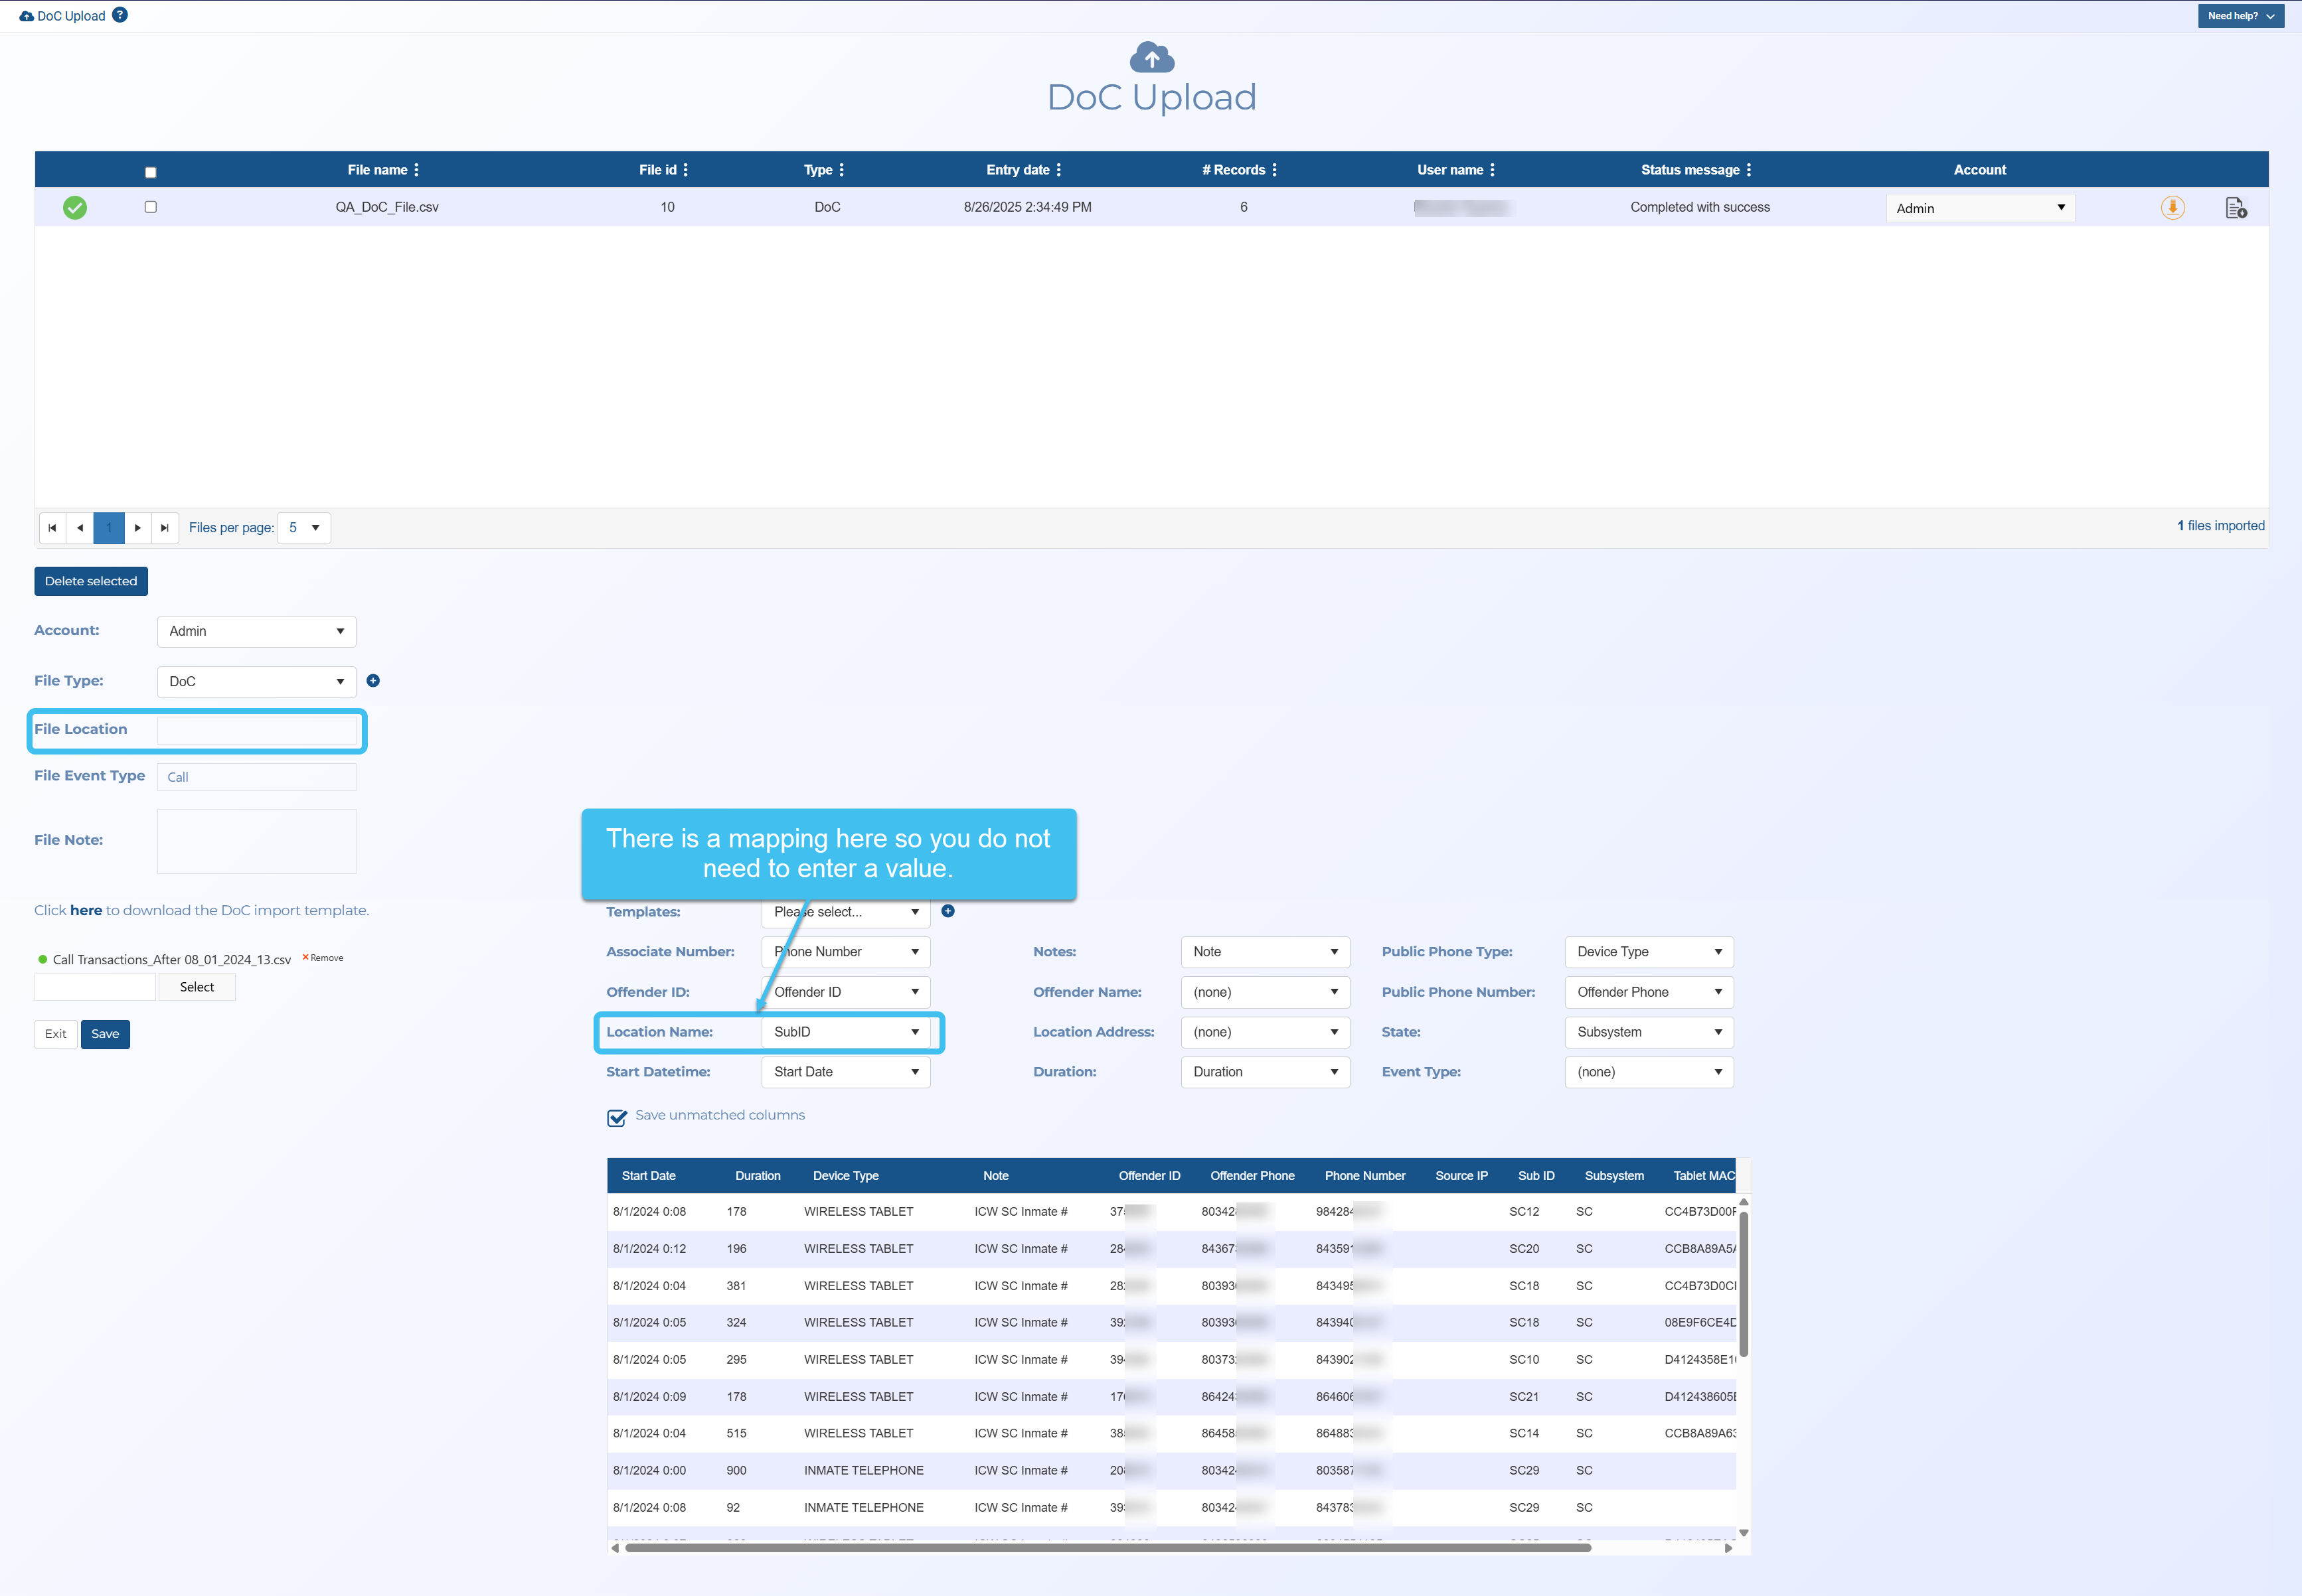Sort by the Entry date column header
The image size is (2302, 1596).
tap(1017, 170)
